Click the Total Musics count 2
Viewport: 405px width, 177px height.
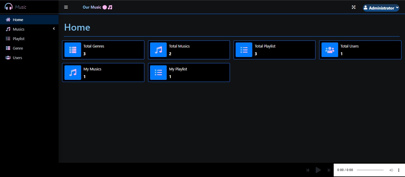pos(170,54)
